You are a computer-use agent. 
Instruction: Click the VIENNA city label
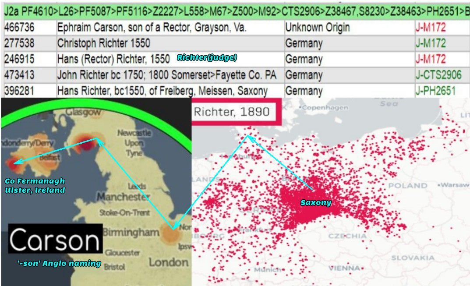coord(344,268)
